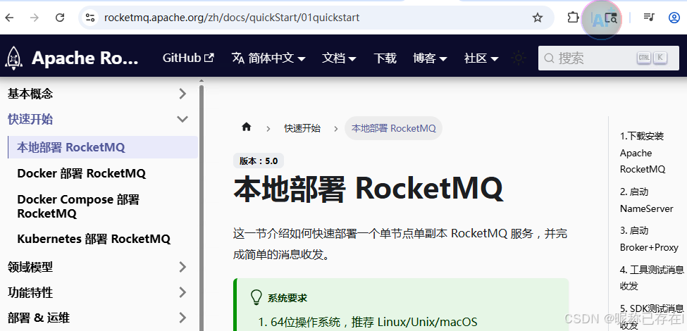This screenshot has width=687, height=331.
Task: Jump to 1.下载安装 Apache RocketMQ section
Action: coord(643,152)
